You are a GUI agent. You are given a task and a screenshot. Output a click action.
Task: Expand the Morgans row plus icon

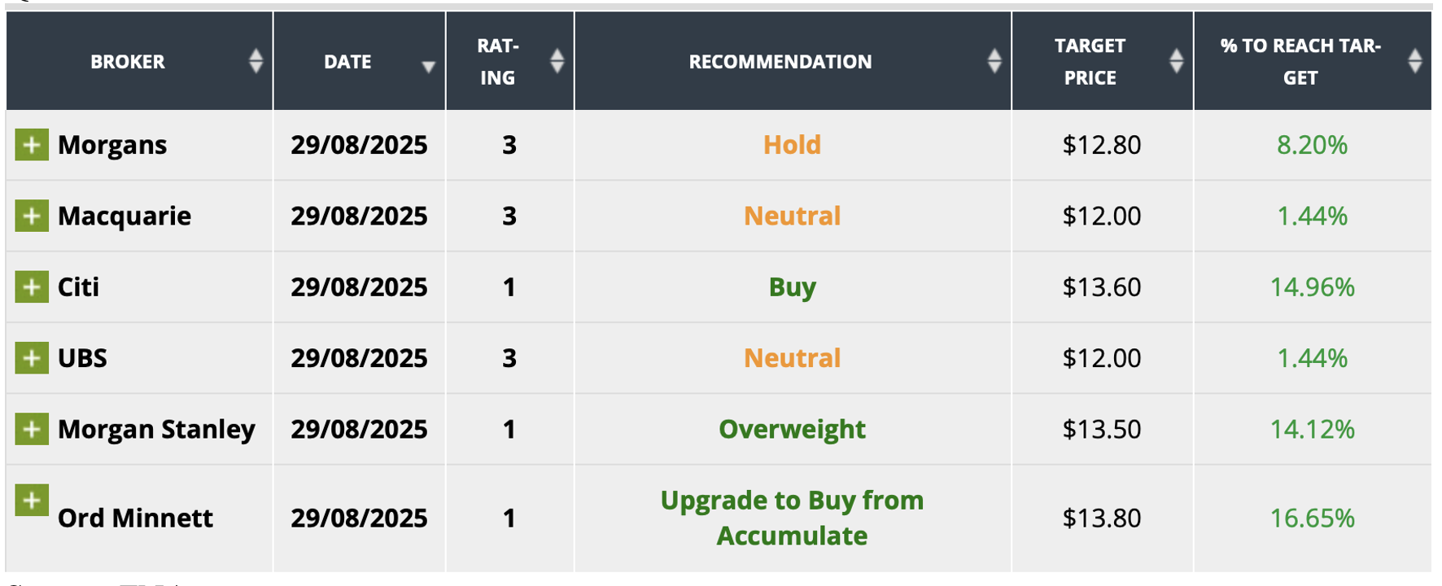point(32,145)
